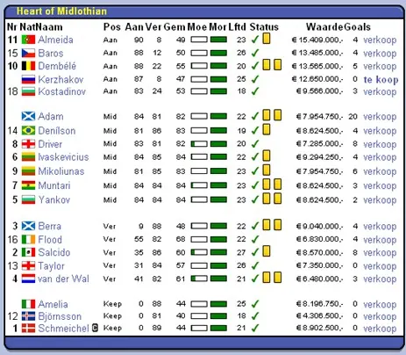Click Björnsson's value € 4.306.500,-
This screenshot has height=355, width=406.
pos(319,316)
